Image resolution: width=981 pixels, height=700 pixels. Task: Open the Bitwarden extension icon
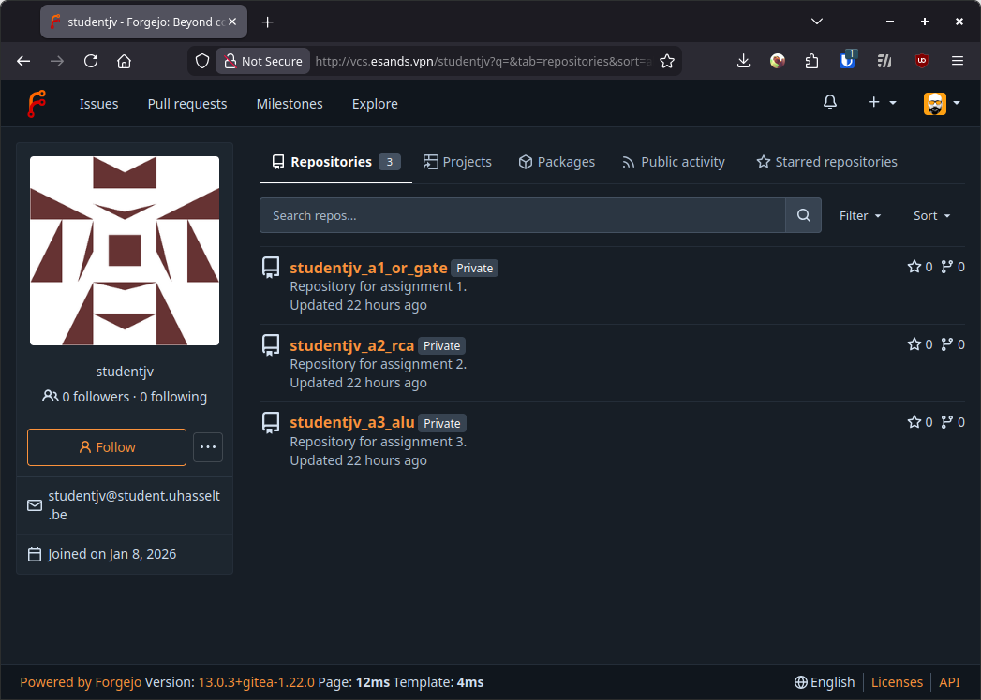pyautogui.click(x=847, y=61)
